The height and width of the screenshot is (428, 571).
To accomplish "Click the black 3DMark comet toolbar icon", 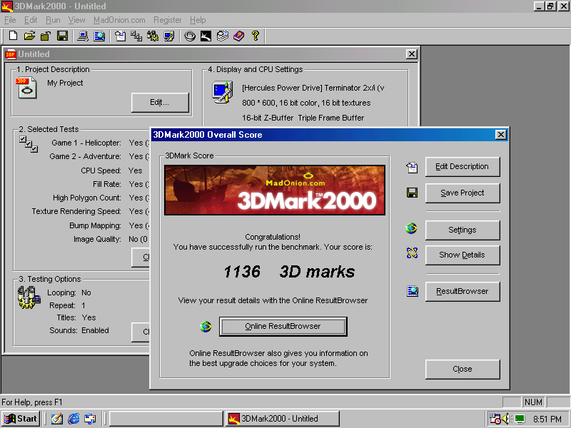I will pyautogui.click(x=206, y=36).
